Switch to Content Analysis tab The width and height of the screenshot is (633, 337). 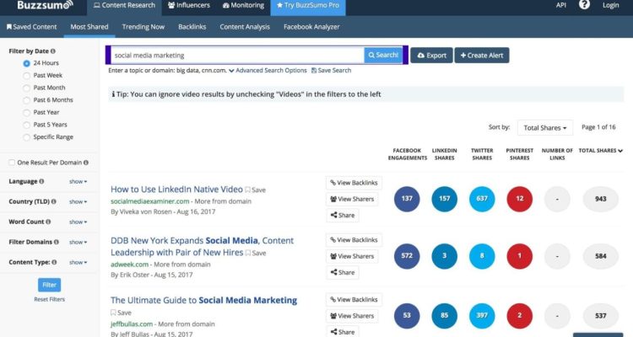click(x=245, y=27)
